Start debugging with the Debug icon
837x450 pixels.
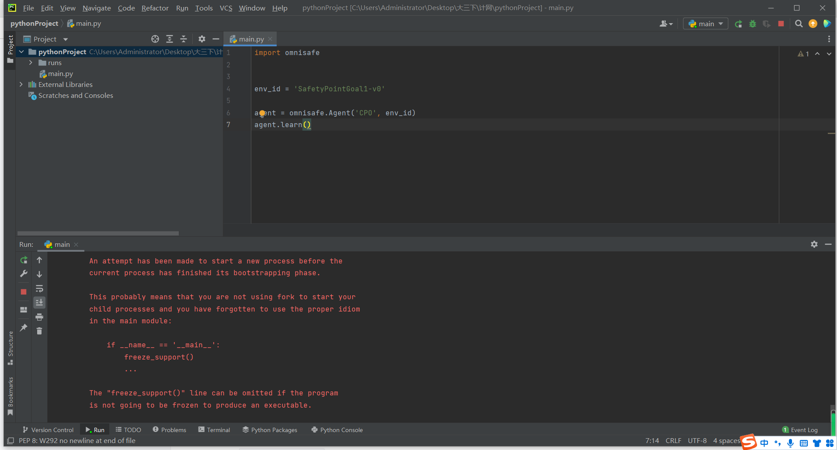(753, 24)
